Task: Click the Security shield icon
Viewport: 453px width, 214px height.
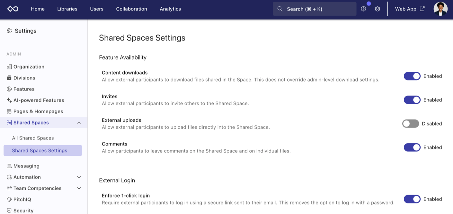Action: pyautogui.click(x=9, y=210)
